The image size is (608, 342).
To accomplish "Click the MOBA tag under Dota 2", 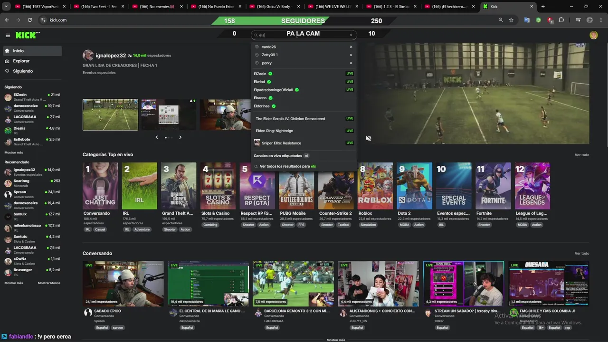I will (404, 225).
